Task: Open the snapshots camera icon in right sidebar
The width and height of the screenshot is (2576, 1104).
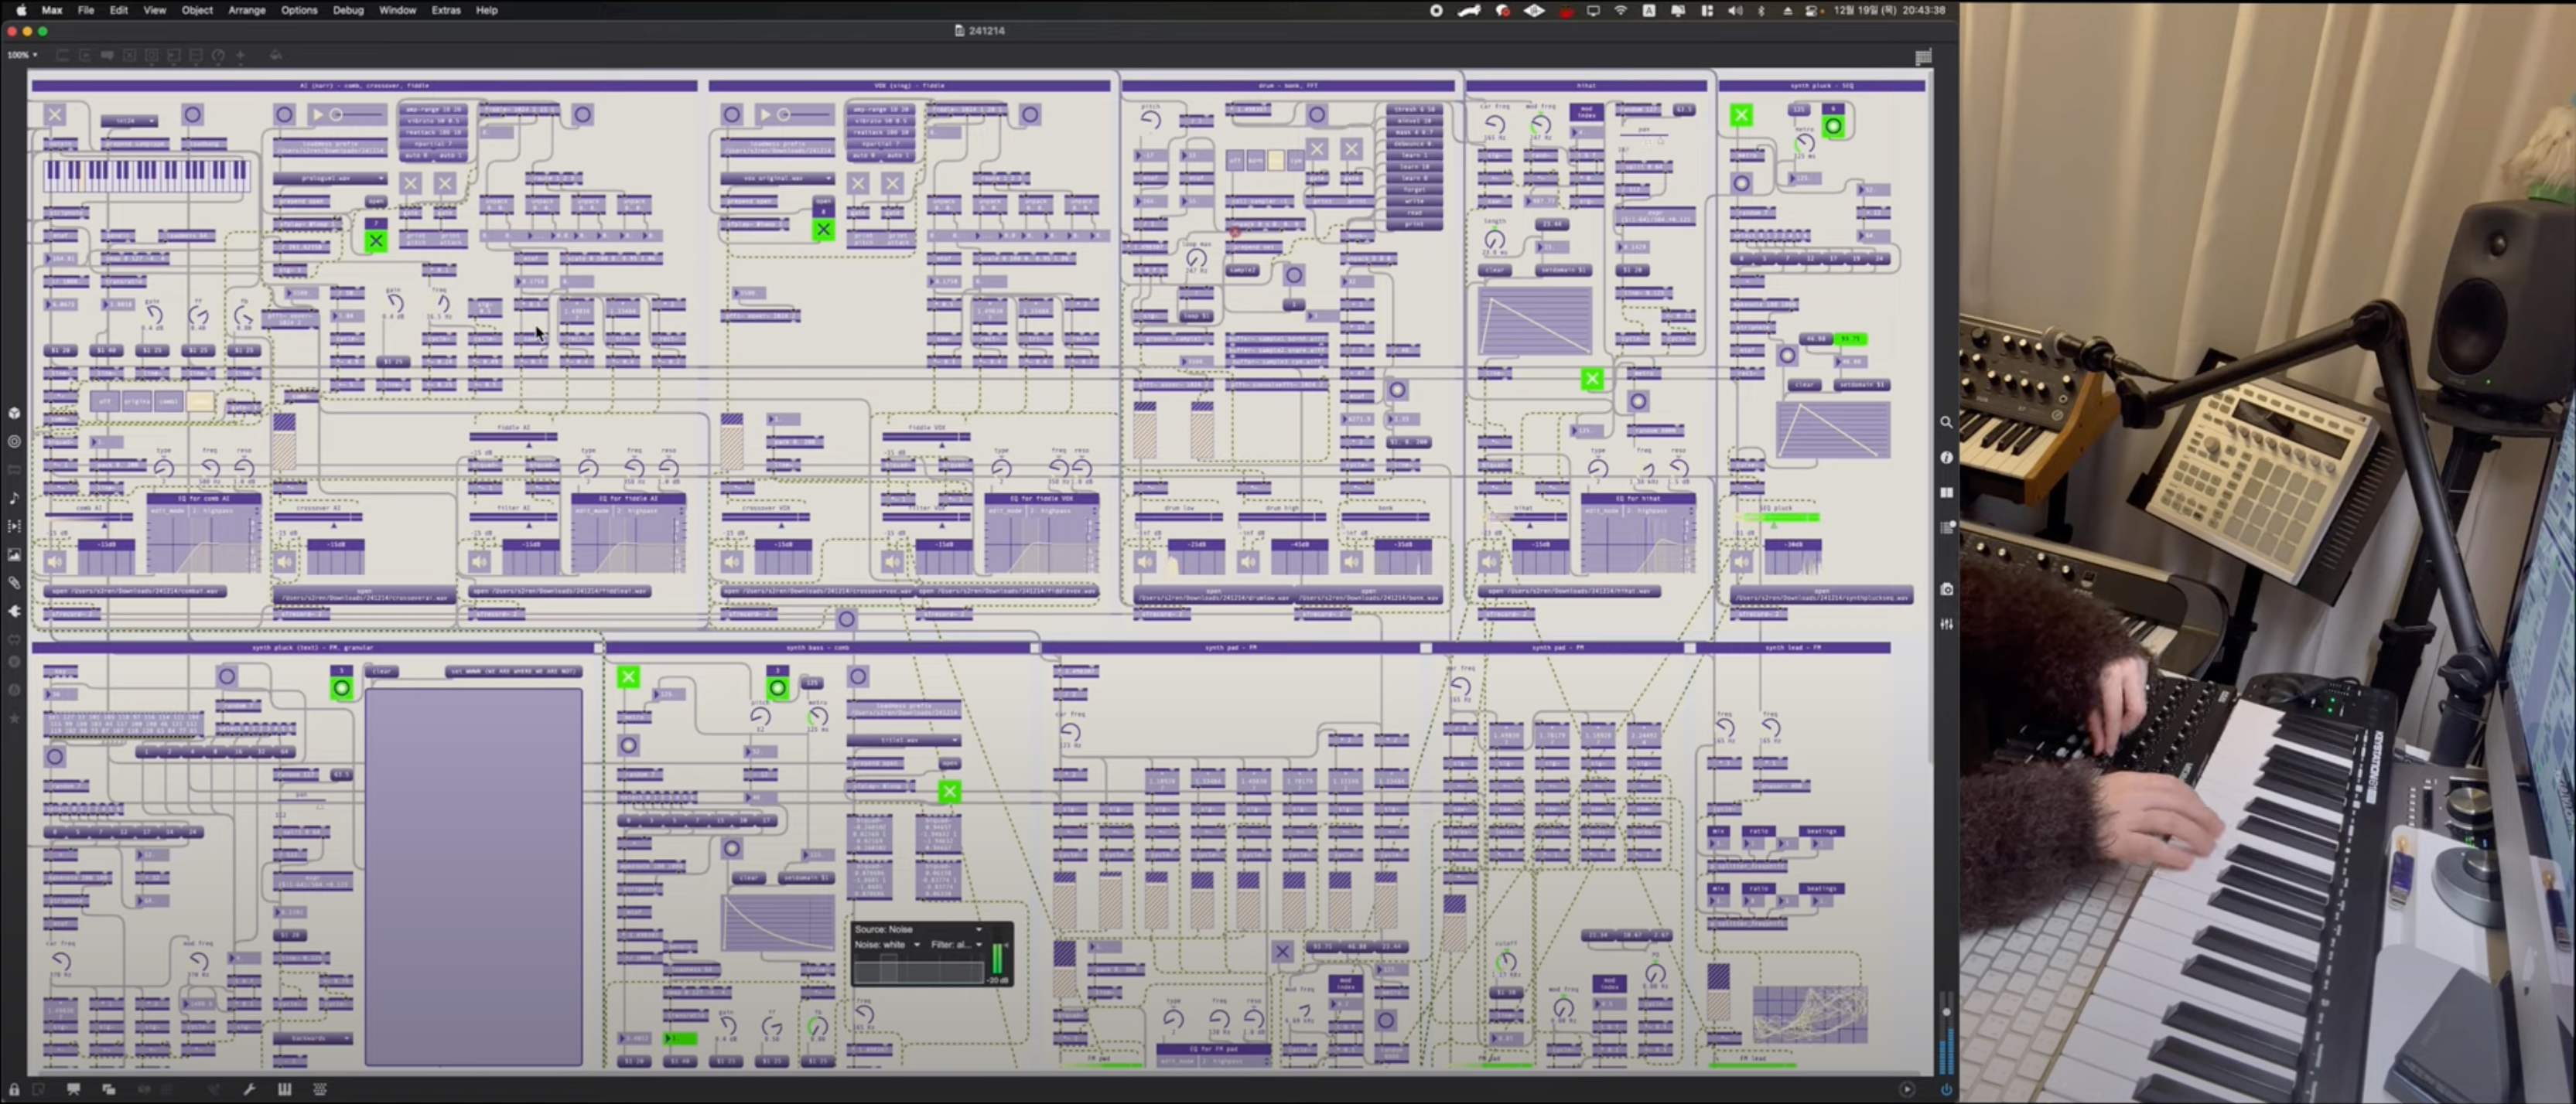Action: tap(1946, 589)
